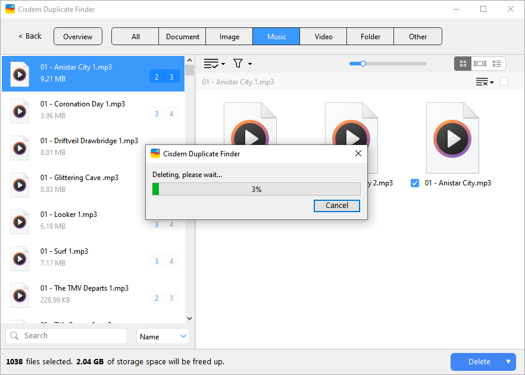This screenshot has height=375, width=525.
Task: Open the filter icon on the toolbar
Action: pyautogui.click(x=237, y=62)
